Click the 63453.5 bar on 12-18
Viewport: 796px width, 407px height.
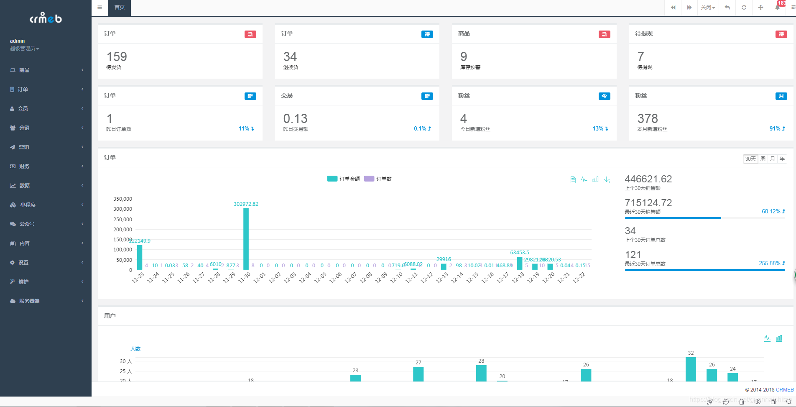tap(520, 263)
